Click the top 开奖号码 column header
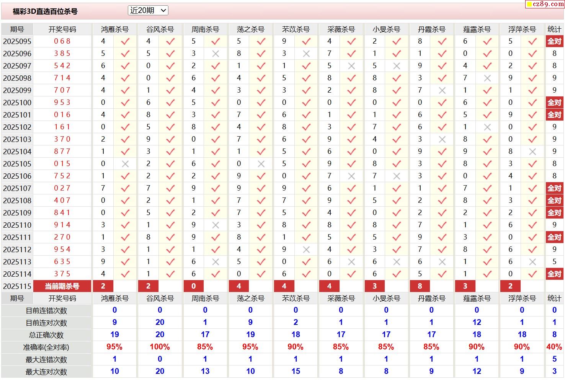Viewport: 565px width, 380px height. 62,29
